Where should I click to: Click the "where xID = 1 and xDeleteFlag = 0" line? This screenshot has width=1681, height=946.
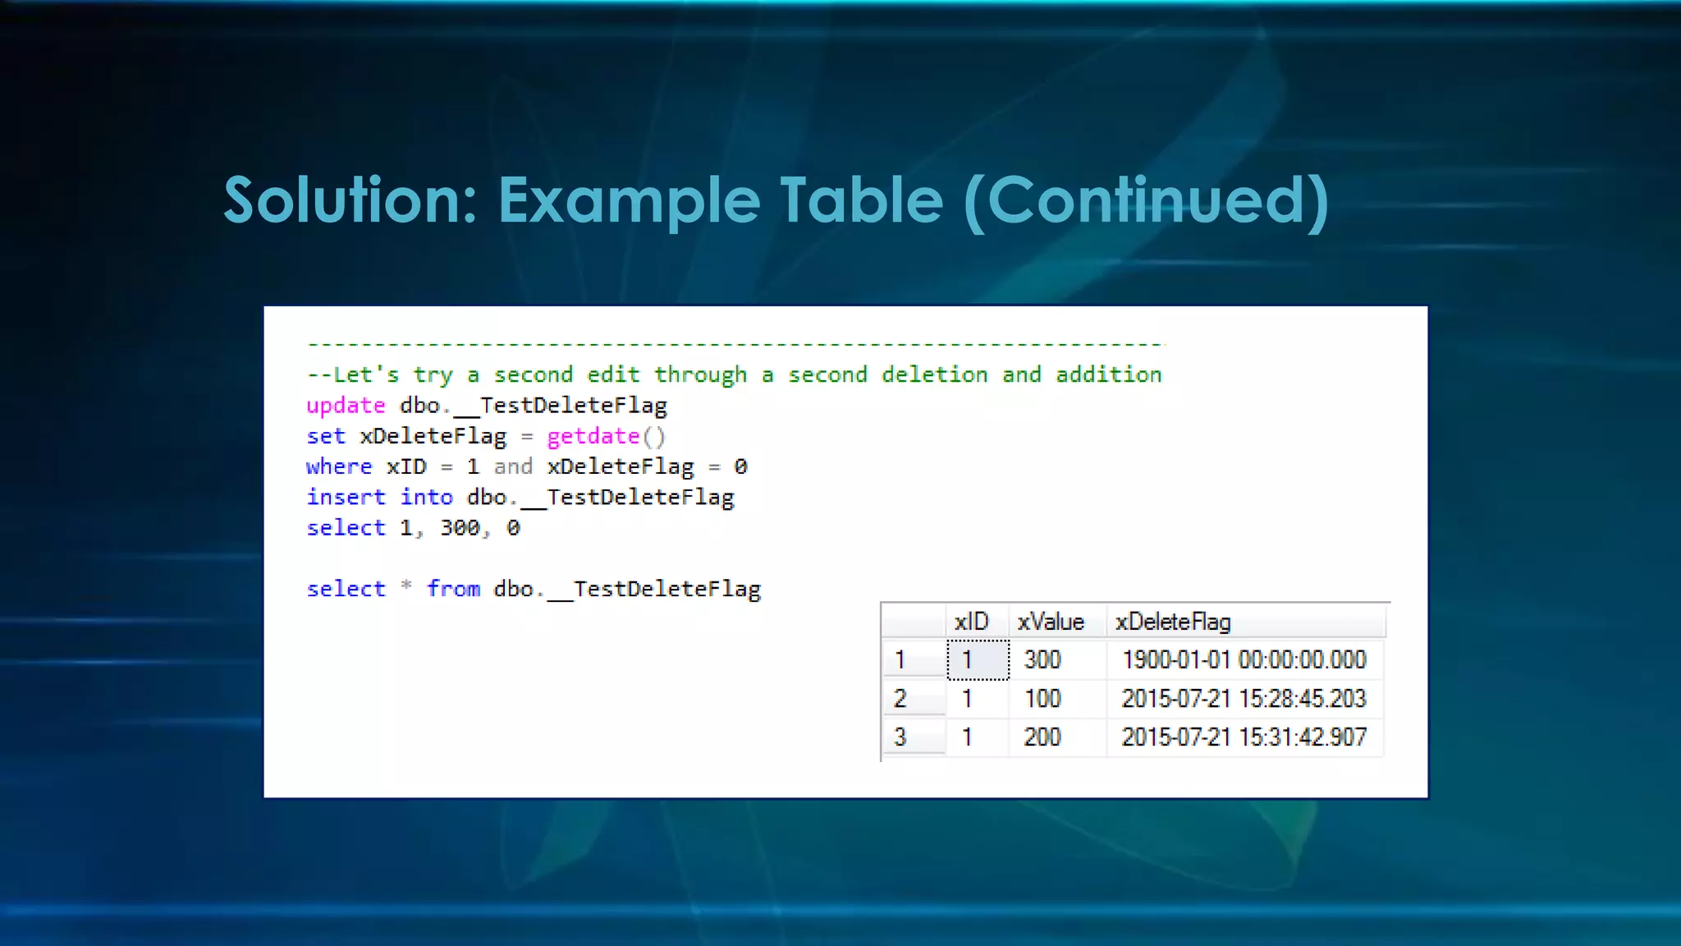tap(527, 466)
